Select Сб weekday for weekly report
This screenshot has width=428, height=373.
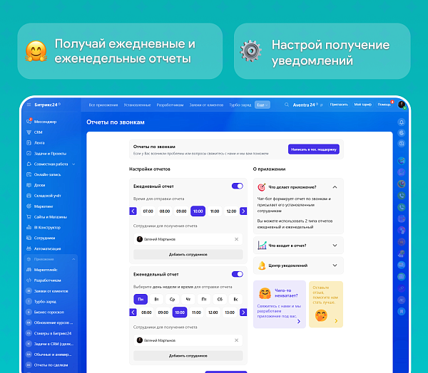pos(220,299)
